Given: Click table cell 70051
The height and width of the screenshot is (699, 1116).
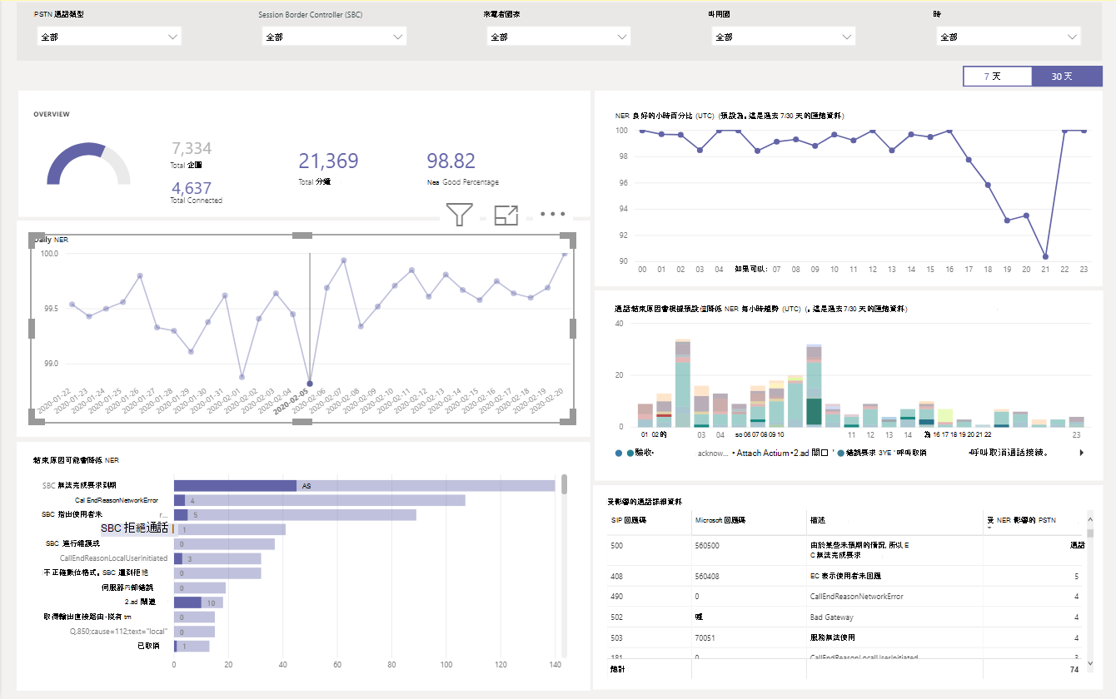Looking at the screenshot, I should point(706,638).
